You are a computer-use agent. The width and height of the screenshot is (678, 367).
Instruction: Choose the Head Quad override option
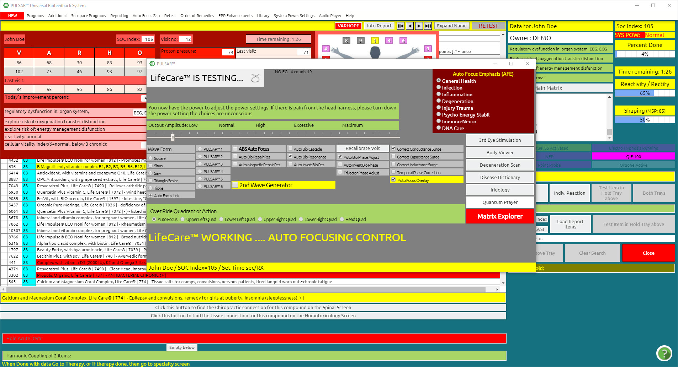tap(342, 220)
